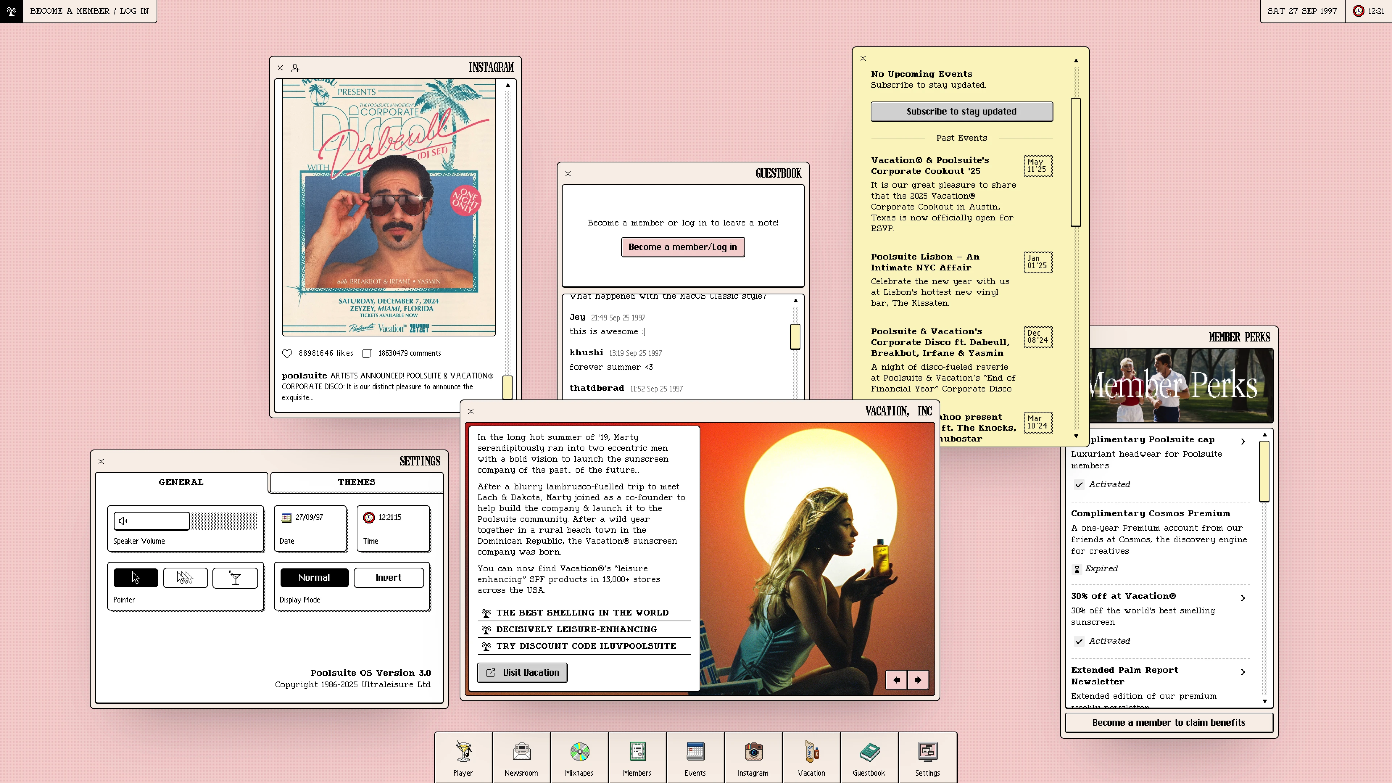Expand the 30% off at Vacation perk
The image size is (1392, 783).
click(1243, 598)
